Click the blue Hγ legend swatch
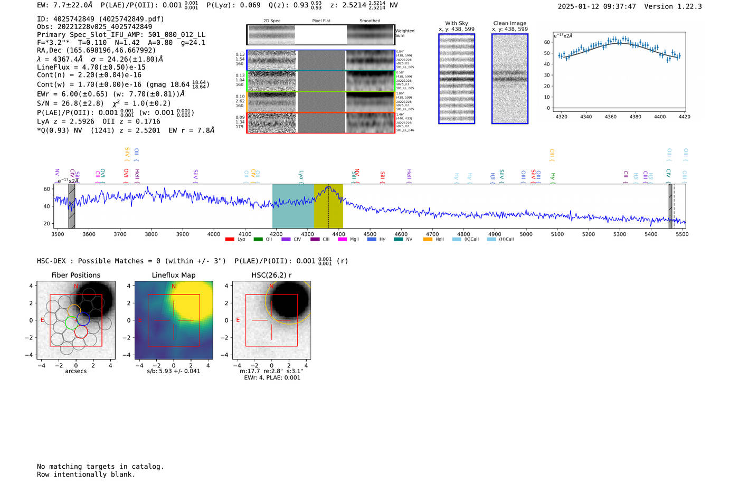Screen dimensions: 739x503 tap(372, 239)
